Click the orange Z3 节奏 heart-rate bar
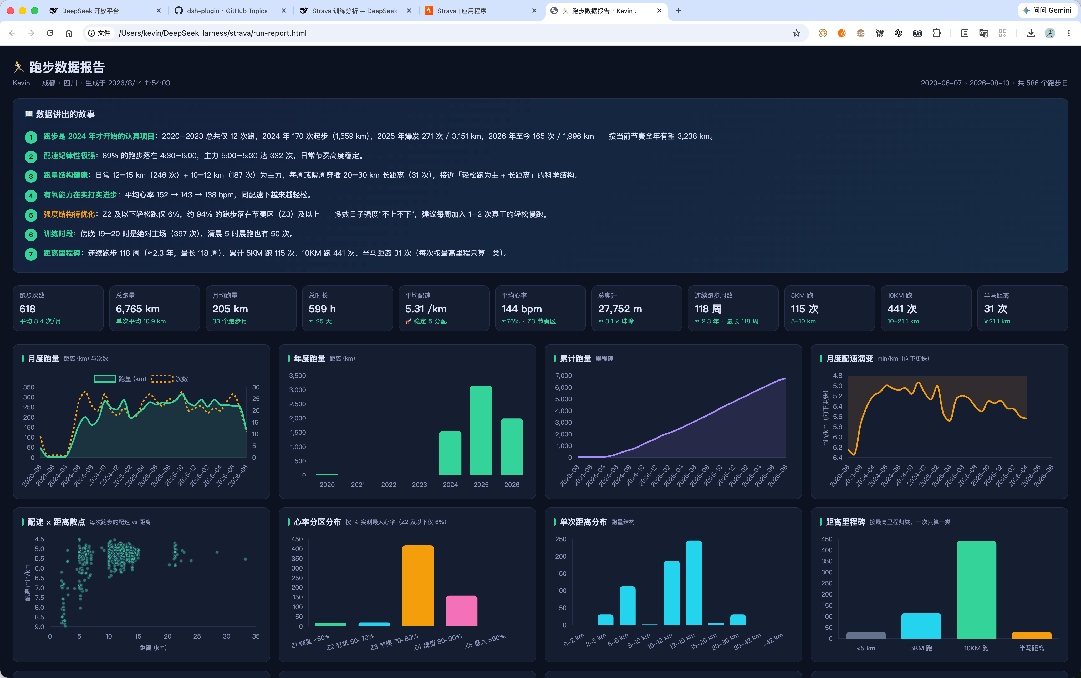This screenshot has height=678, width=1081. 417,585
